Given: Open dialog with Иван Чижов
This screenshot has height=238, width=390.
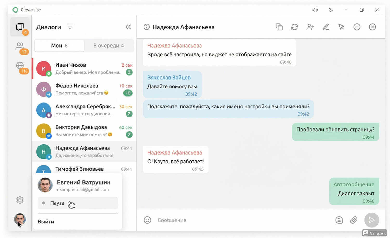Looking at the screenshot, I should click(x=84, y=69).
